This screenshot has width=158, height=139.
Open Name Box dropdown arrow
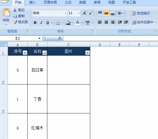pyautogui.click(x=39, y=38)
